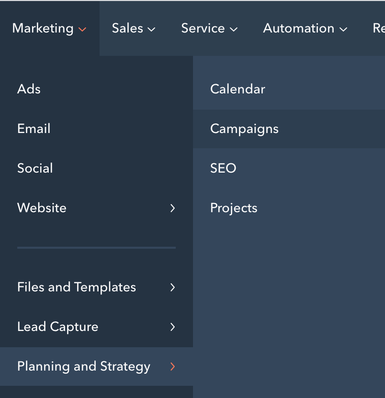
Task: Open the Email menu item
Action: coord(34,128)
